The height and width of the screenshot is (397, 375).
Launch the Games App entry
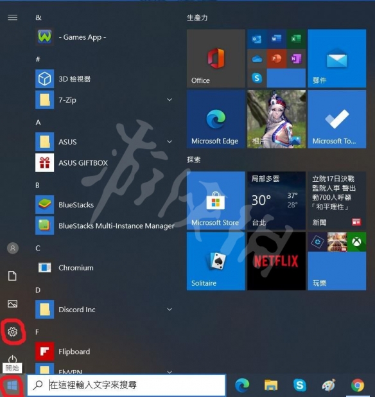coord(105,37)
